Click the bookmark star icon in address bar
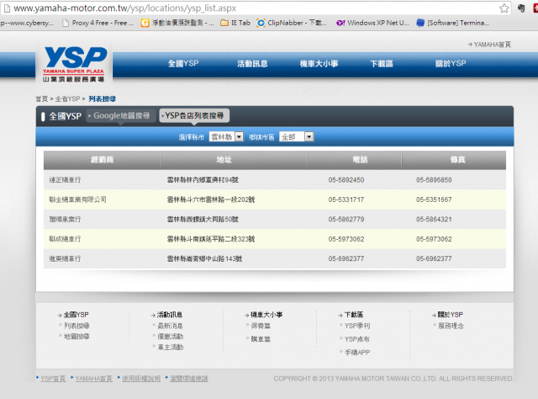 tap(504, 8)
